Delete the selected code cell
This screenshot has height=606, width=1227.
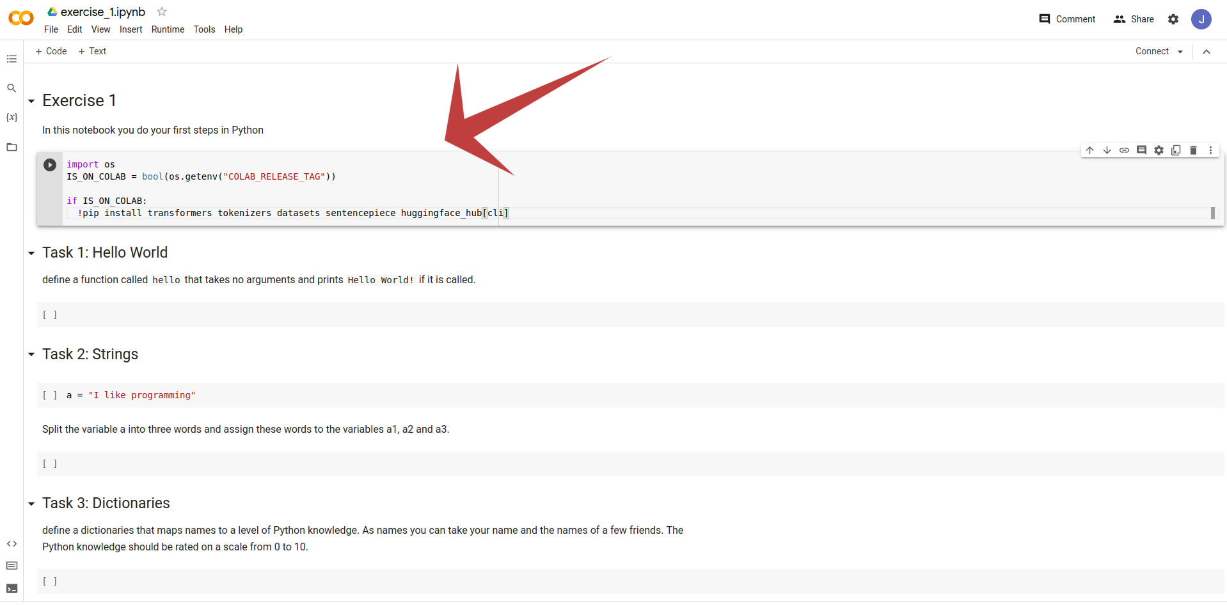click(1193, 150)
